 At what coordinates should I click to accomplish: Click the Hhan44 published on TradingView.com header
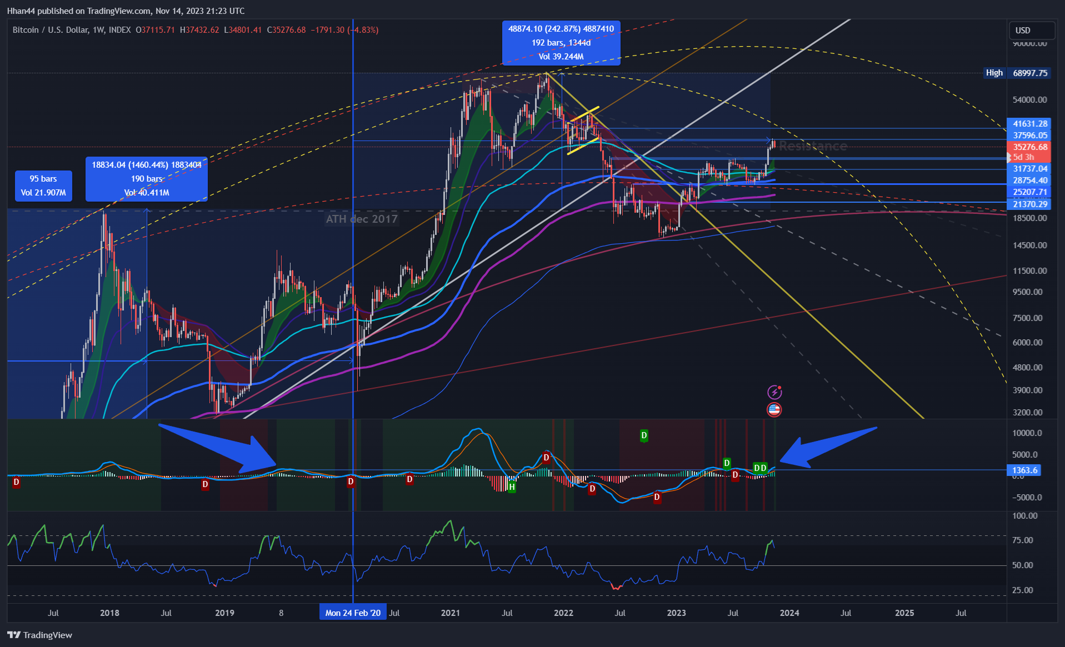[x=126, y=11]
